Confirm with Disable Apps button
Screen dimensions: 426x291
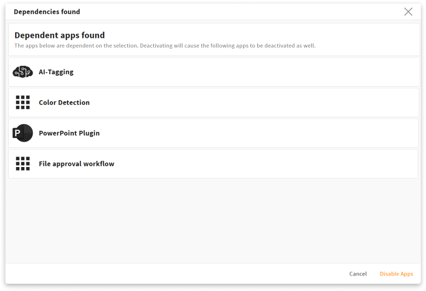[x=396, y=274]
